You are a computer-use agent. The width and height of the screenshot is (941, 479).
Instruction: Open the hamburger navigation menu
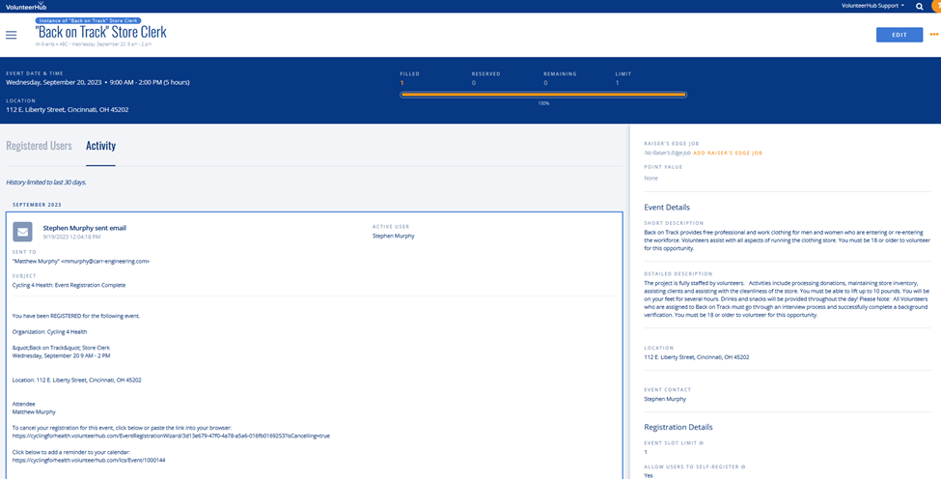point(11,35)
